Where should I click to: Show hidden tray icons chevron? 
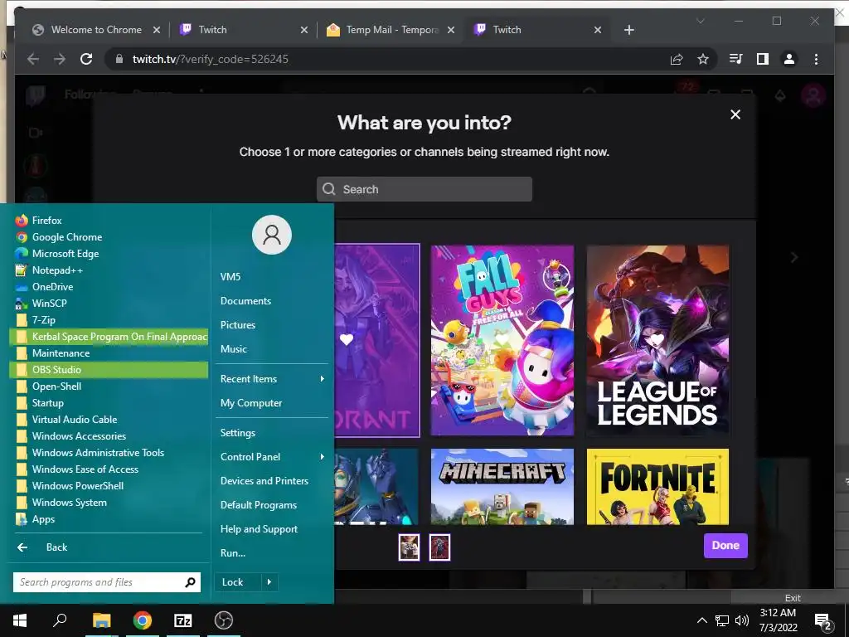[x=701, y=620]
